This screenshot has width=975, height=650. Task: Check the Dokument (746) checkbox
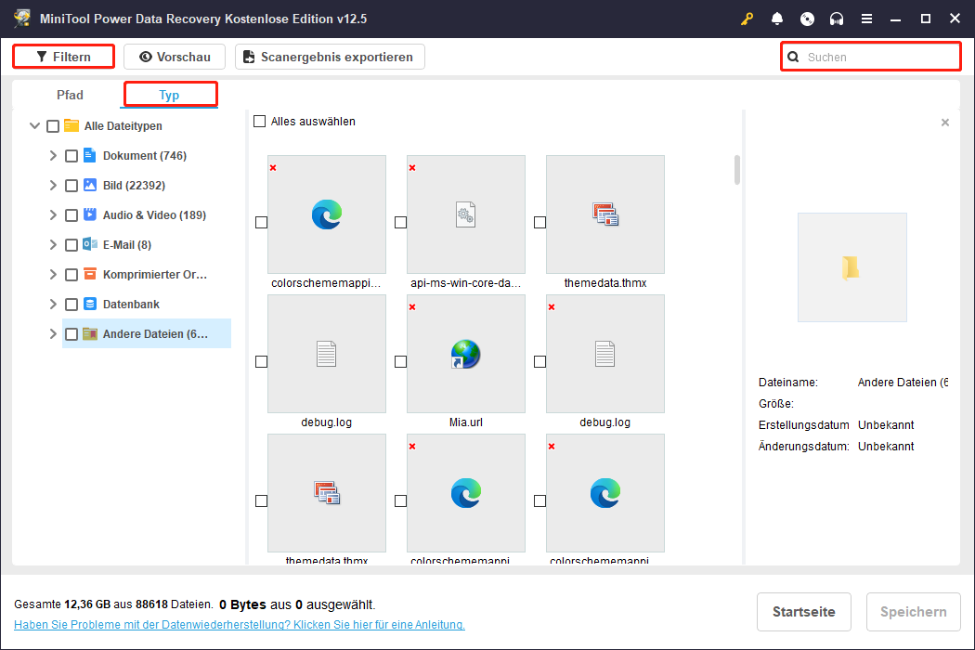click(x=71, y=156)
